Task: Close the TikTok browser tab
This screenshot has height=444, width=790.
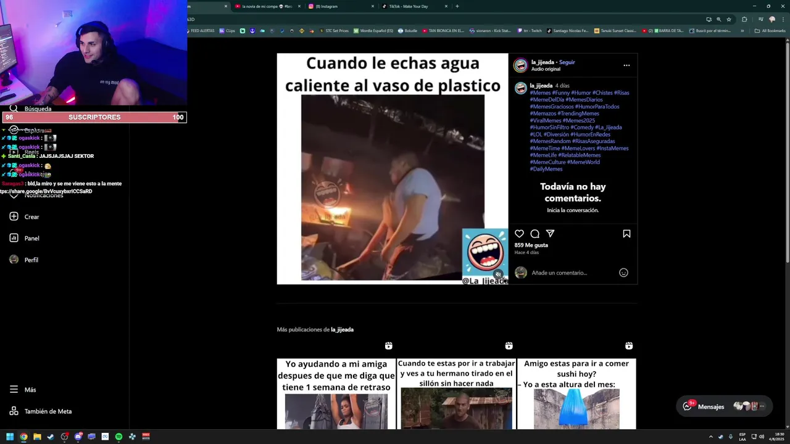Action: point(446,6)
